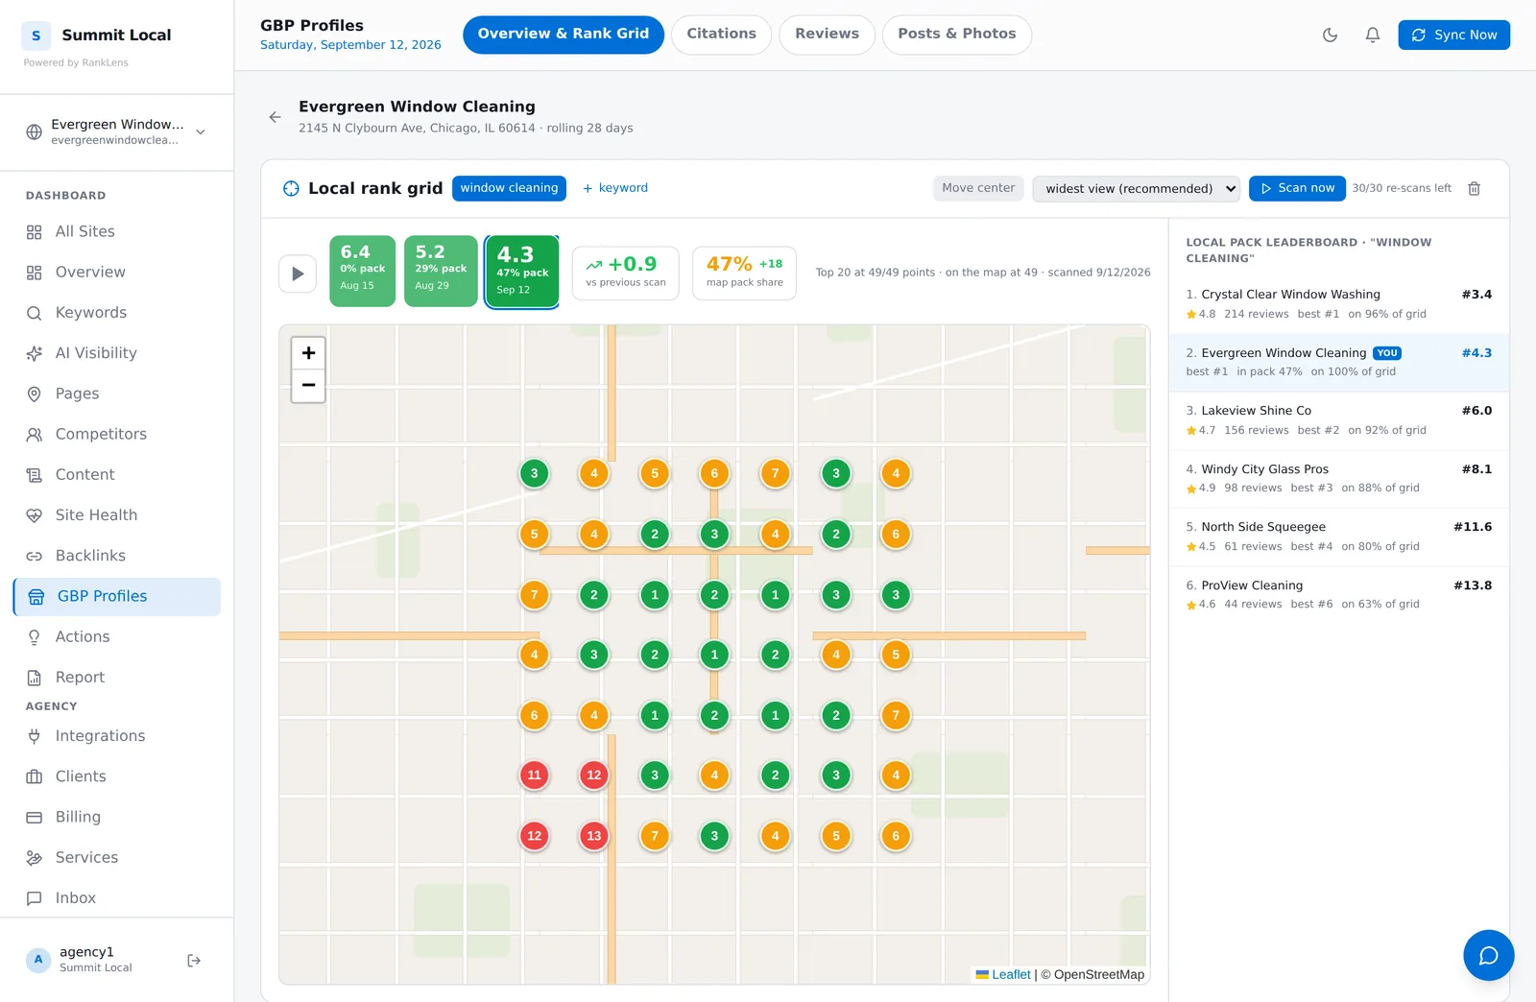
Task: Switch to Citations tab
Action: (x=721, y=35)
